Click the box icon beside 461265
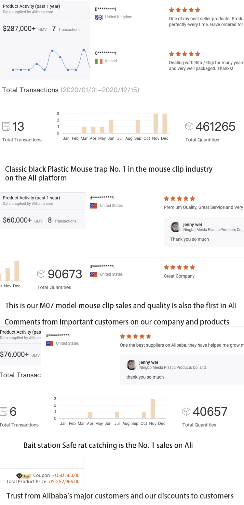Image resolution: width=244 pixels, height=505 pixels. [x=189, y=126]
